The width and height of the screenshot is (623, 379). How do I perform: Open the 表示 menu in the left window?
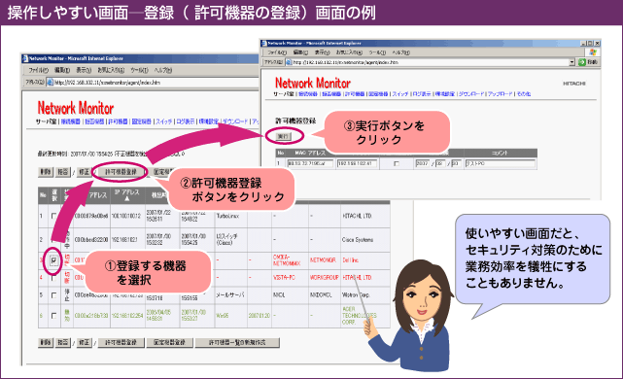coord(84,70)
